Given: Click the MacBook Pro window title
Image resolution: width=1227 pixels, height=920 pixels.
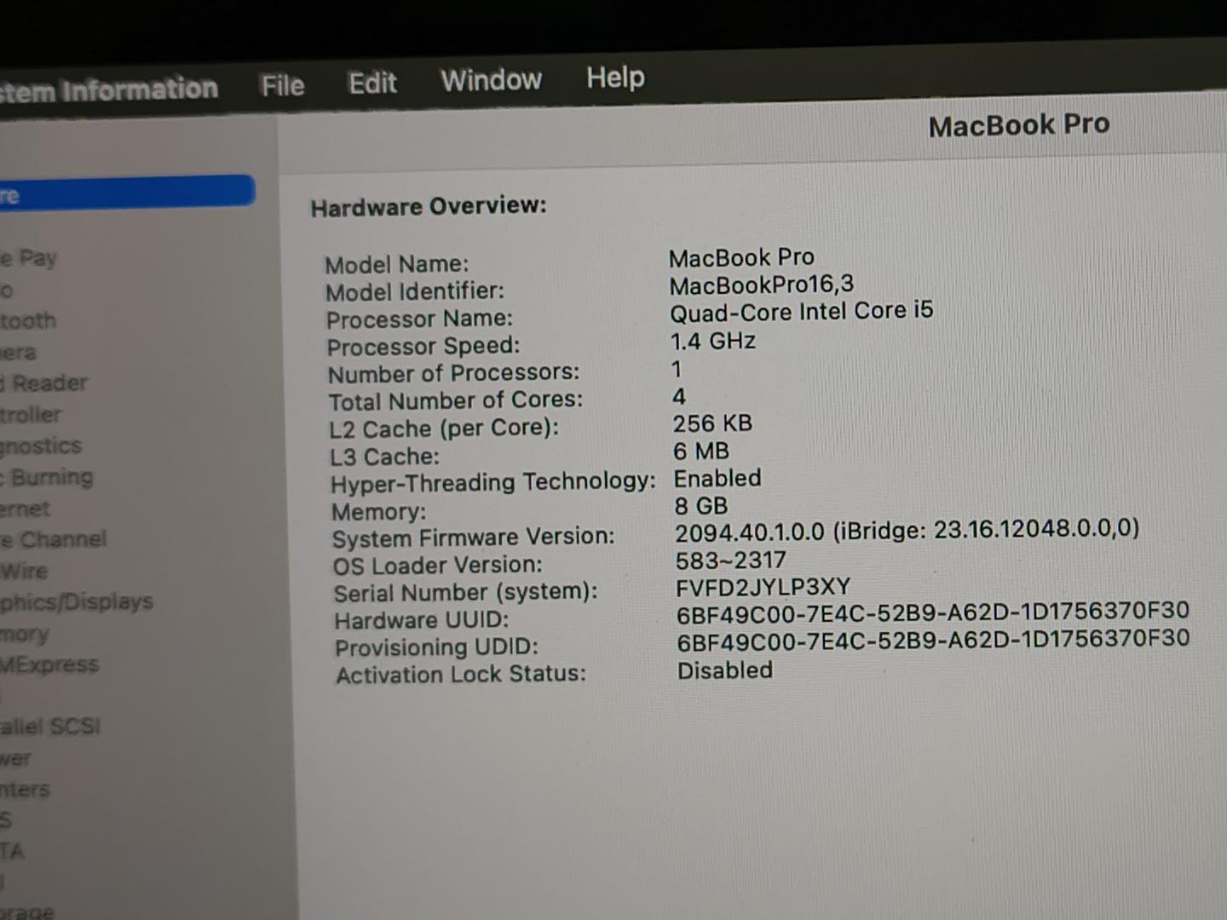Looking at the screenshot, I should [1018, 125].
